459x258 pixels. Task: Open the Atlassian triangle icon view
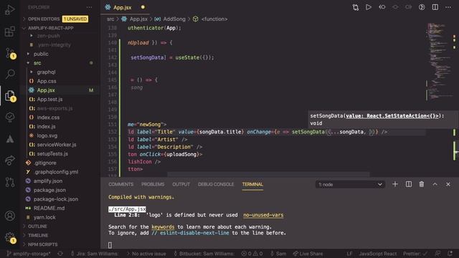click(x=10, y=139)
